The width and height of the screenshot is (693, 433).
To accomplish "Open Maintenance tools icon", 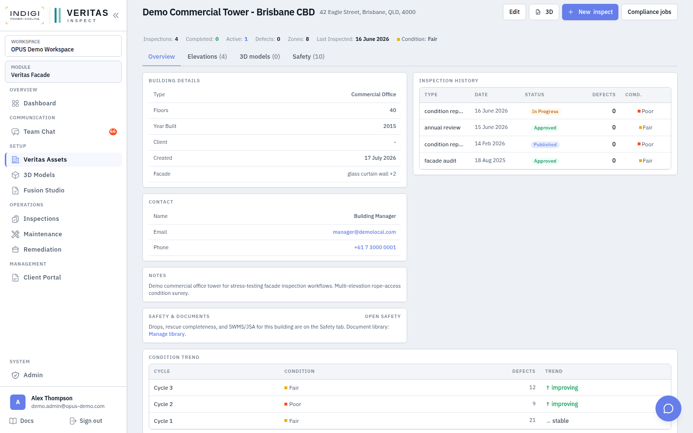I will click(x=15, y=234).
